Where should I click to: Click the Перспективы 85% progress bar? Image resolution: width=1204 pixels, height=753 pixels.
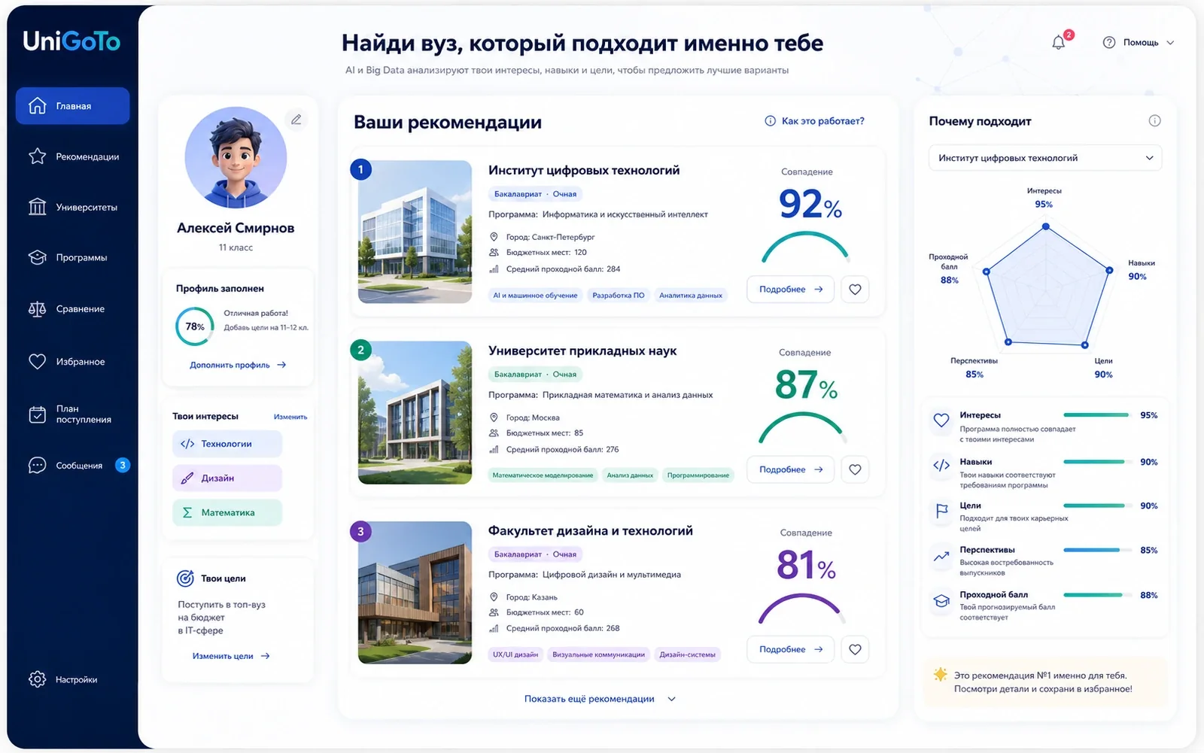click(1096, 550)
